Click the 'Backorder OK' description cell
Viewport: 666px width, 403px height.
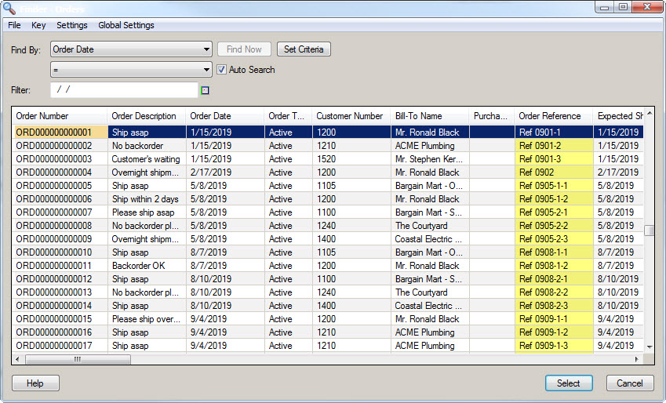coord(147,266)
